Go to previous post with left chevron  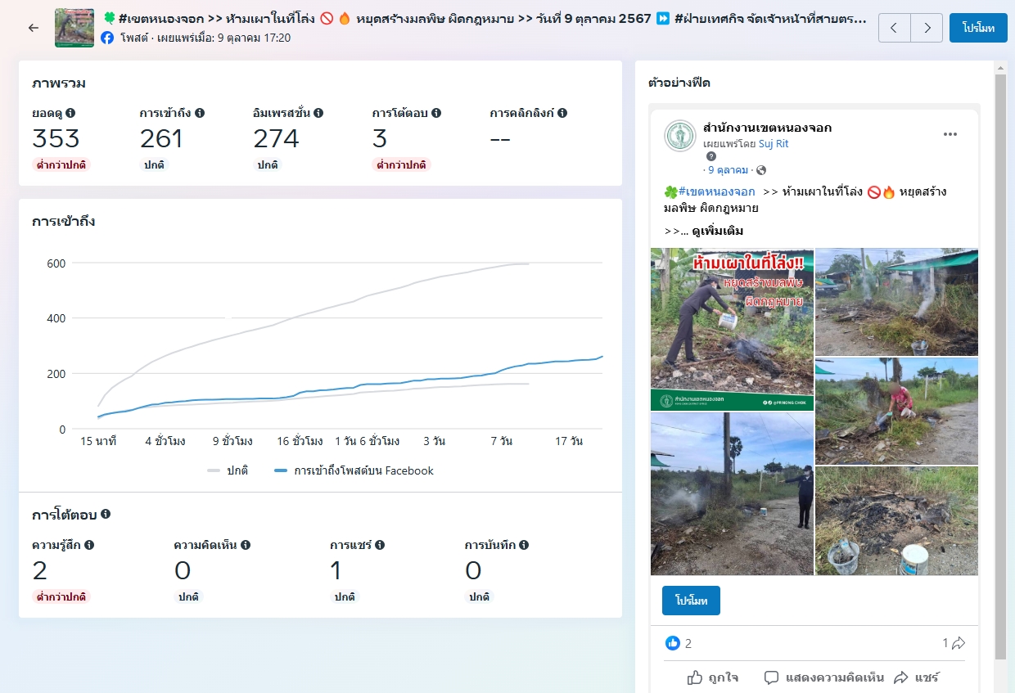click(894, 28)
